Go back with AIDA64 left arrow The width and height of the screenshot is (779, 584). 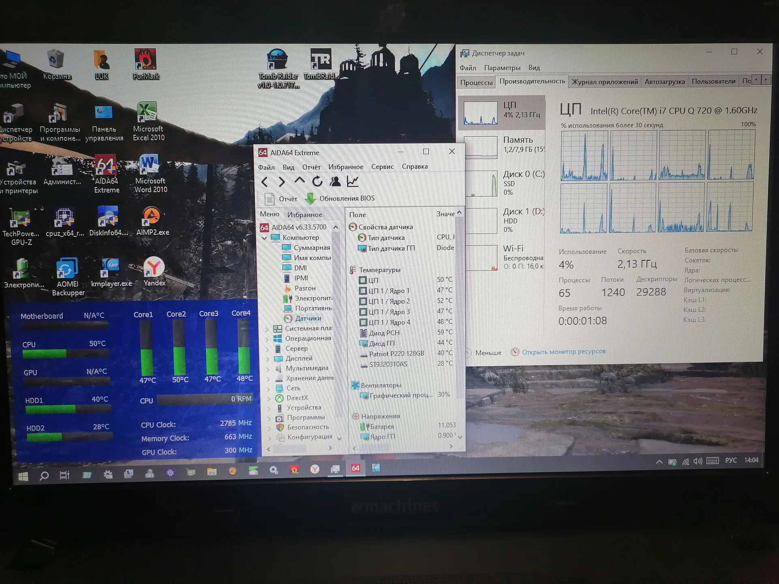pos(265,182)
